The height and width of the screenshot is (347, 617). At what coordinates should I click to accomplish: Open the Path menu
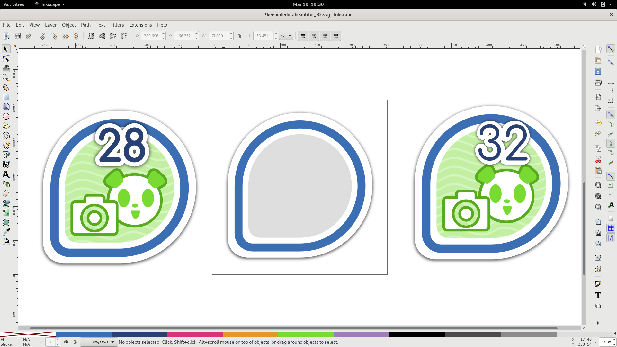point(86,25)
